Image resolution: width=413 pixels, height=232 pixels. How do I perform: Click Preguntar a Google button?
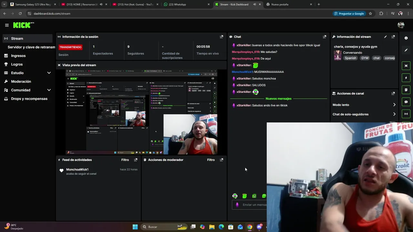pyautogui.click(x=349, y=14)
